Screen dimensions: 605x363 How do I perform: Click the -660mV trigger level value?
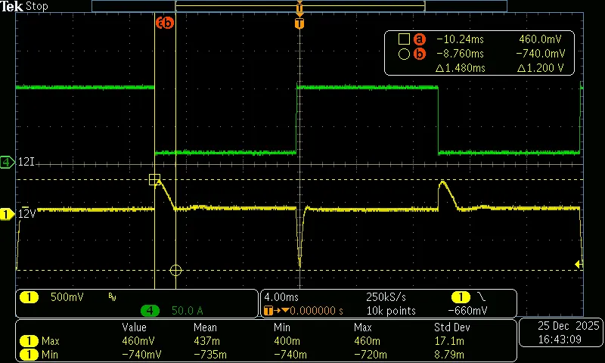[467, 311]
